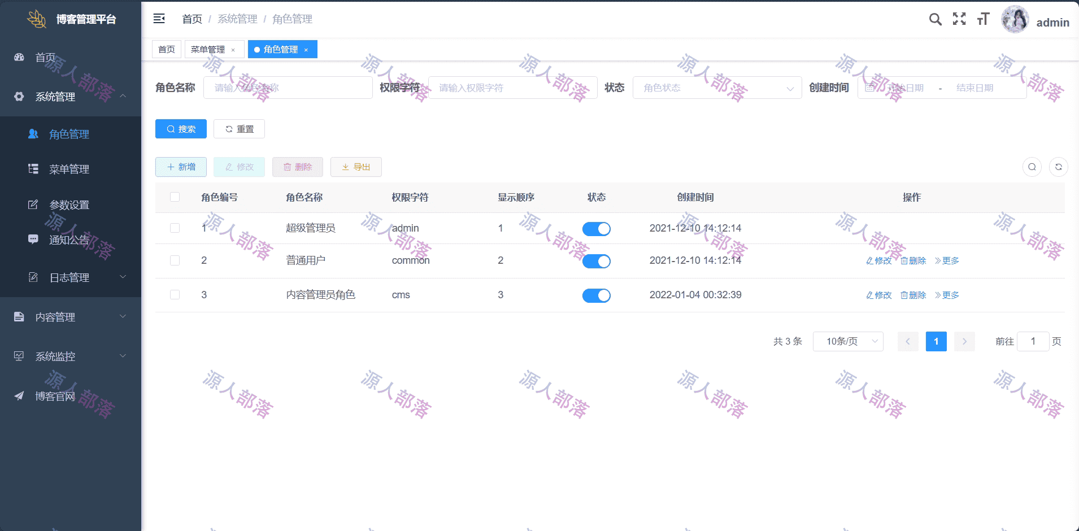The width and height of the screenshot is (1079, 531).
Task: Collapse the 系统管理 menu chevron
Action: (x=123, y=96)
